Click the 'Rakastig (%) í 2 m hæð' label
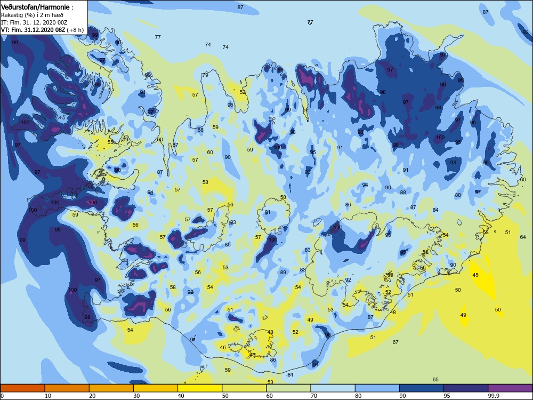Screen dimensions: 533x400 point(32,15)
